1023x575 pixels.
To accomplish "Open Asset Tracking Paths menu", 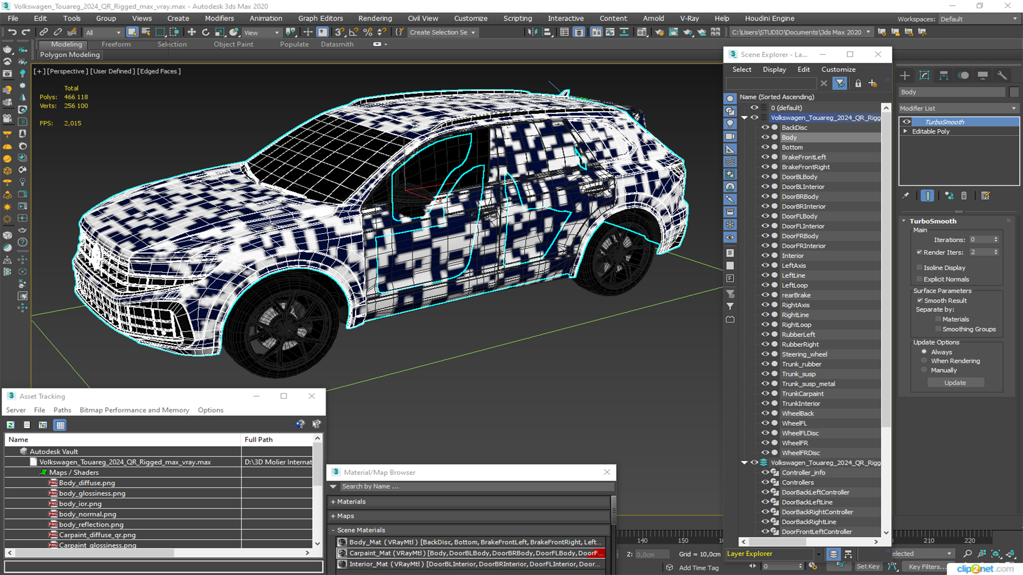I will coord(62,410).
